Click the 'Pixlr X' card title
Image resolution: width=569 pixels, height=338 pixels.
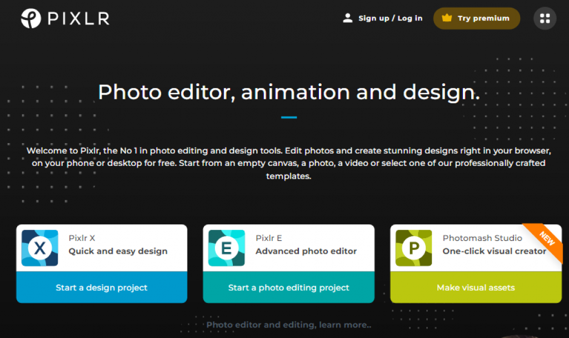[82, 238]
